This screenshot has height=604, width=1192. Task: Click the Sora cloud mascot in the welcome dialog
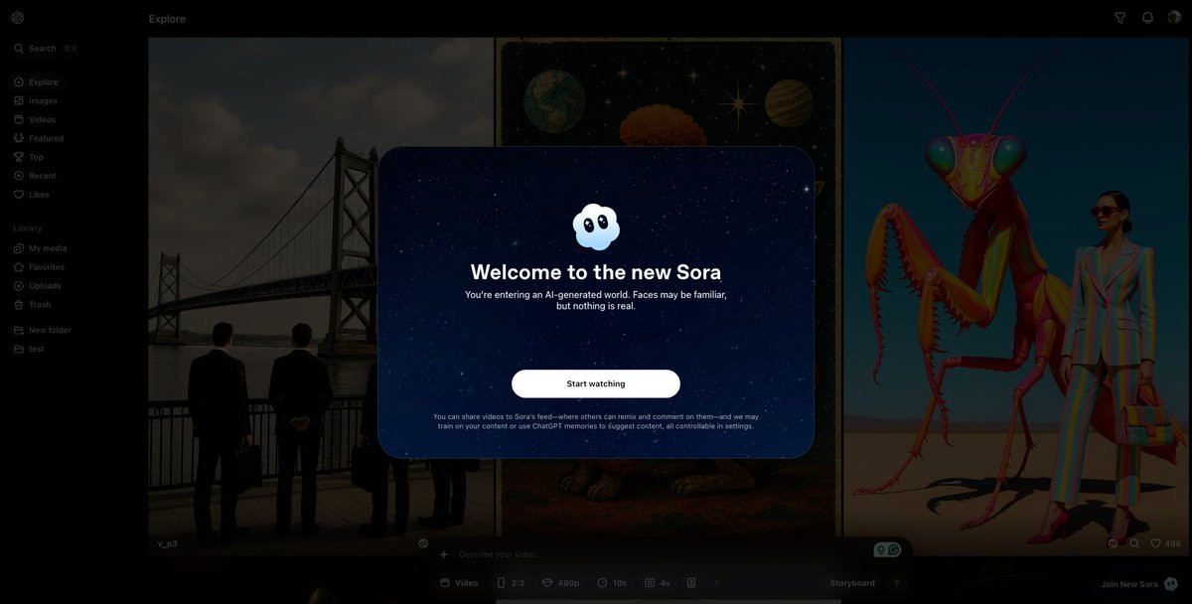596,226
